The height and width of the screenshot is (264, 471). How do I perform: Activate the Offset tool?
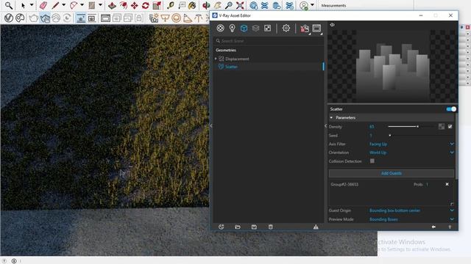tap(123, 5)
